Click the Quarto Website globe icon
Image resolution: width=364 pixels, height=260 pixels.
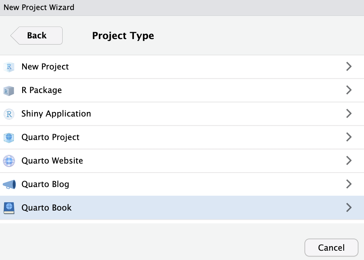(9, 161)
